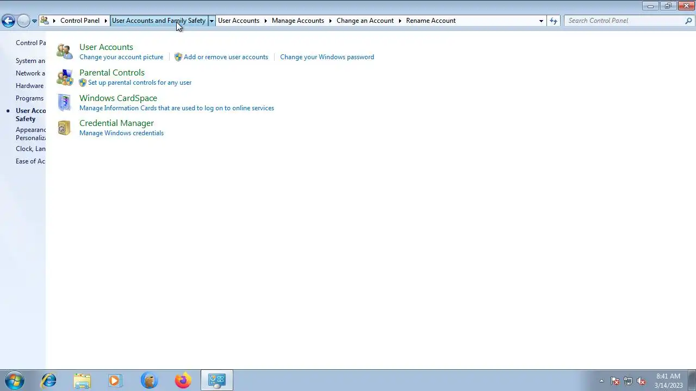Click the Windows CardSpace icon
The height and width of the screenshot is (391, 696).
pyautogui.click(x=65, y=103)
